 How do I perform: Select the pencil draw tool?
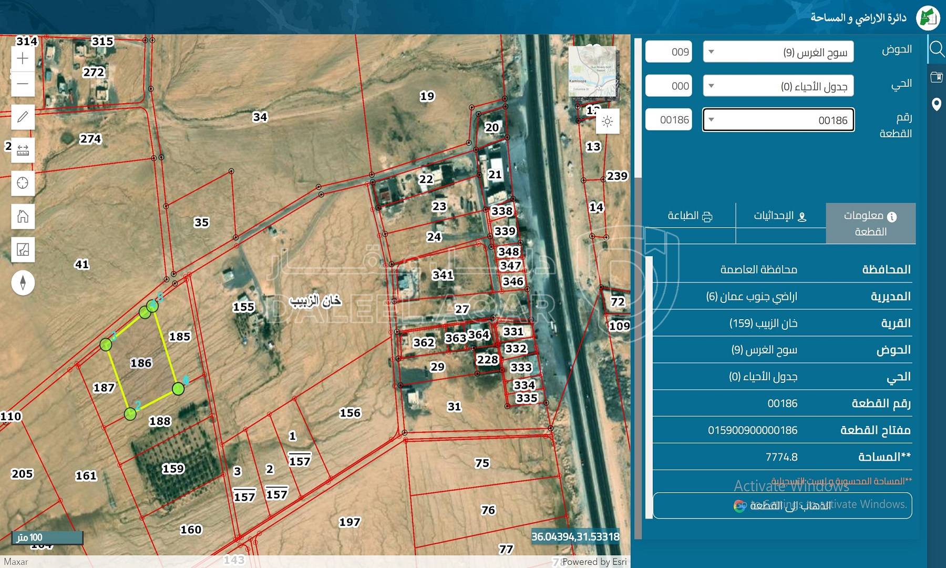(x=23, y=117)
